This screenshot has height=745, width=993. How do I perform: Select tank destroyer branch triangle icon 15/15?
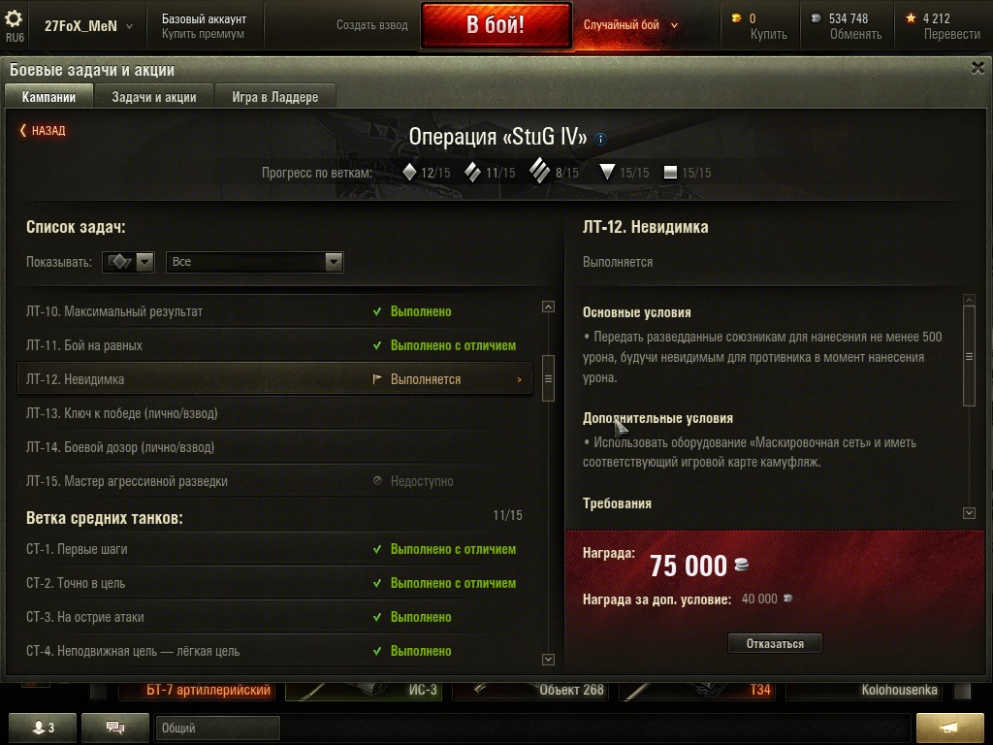point(607,172)
